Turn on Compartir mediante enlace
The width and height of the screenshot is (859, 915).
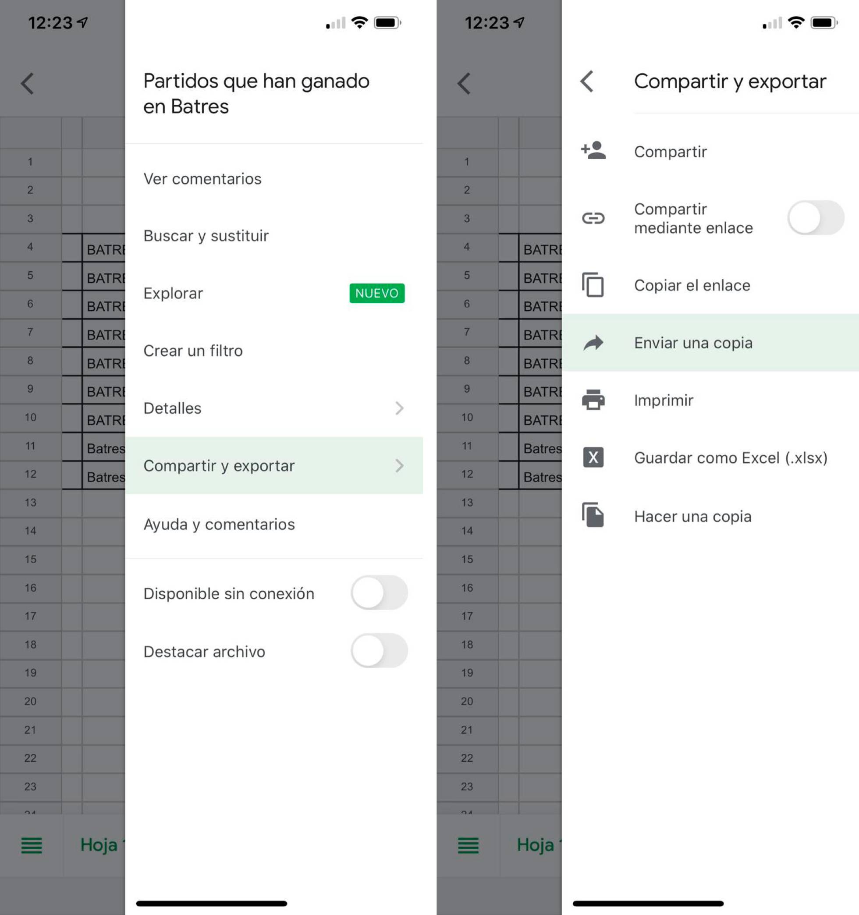pos(815,218)
